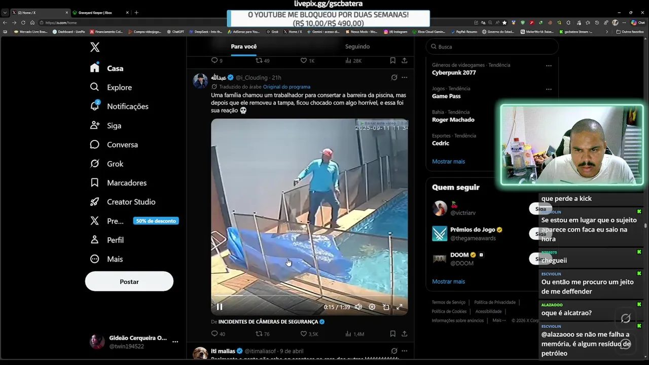This screenshot has width=649, height=365.
Task: Open the ChatGPT bookmark
Action: click(175, 31)
